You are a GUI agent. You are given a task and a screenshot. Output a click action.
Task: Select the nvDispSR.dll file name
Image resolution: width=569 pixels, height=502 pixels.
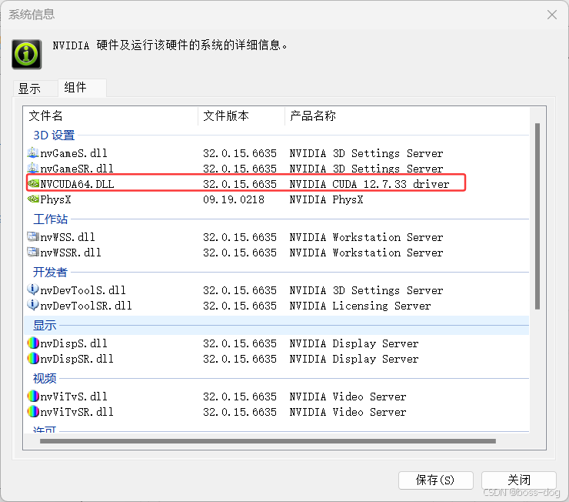coord(77,359)
